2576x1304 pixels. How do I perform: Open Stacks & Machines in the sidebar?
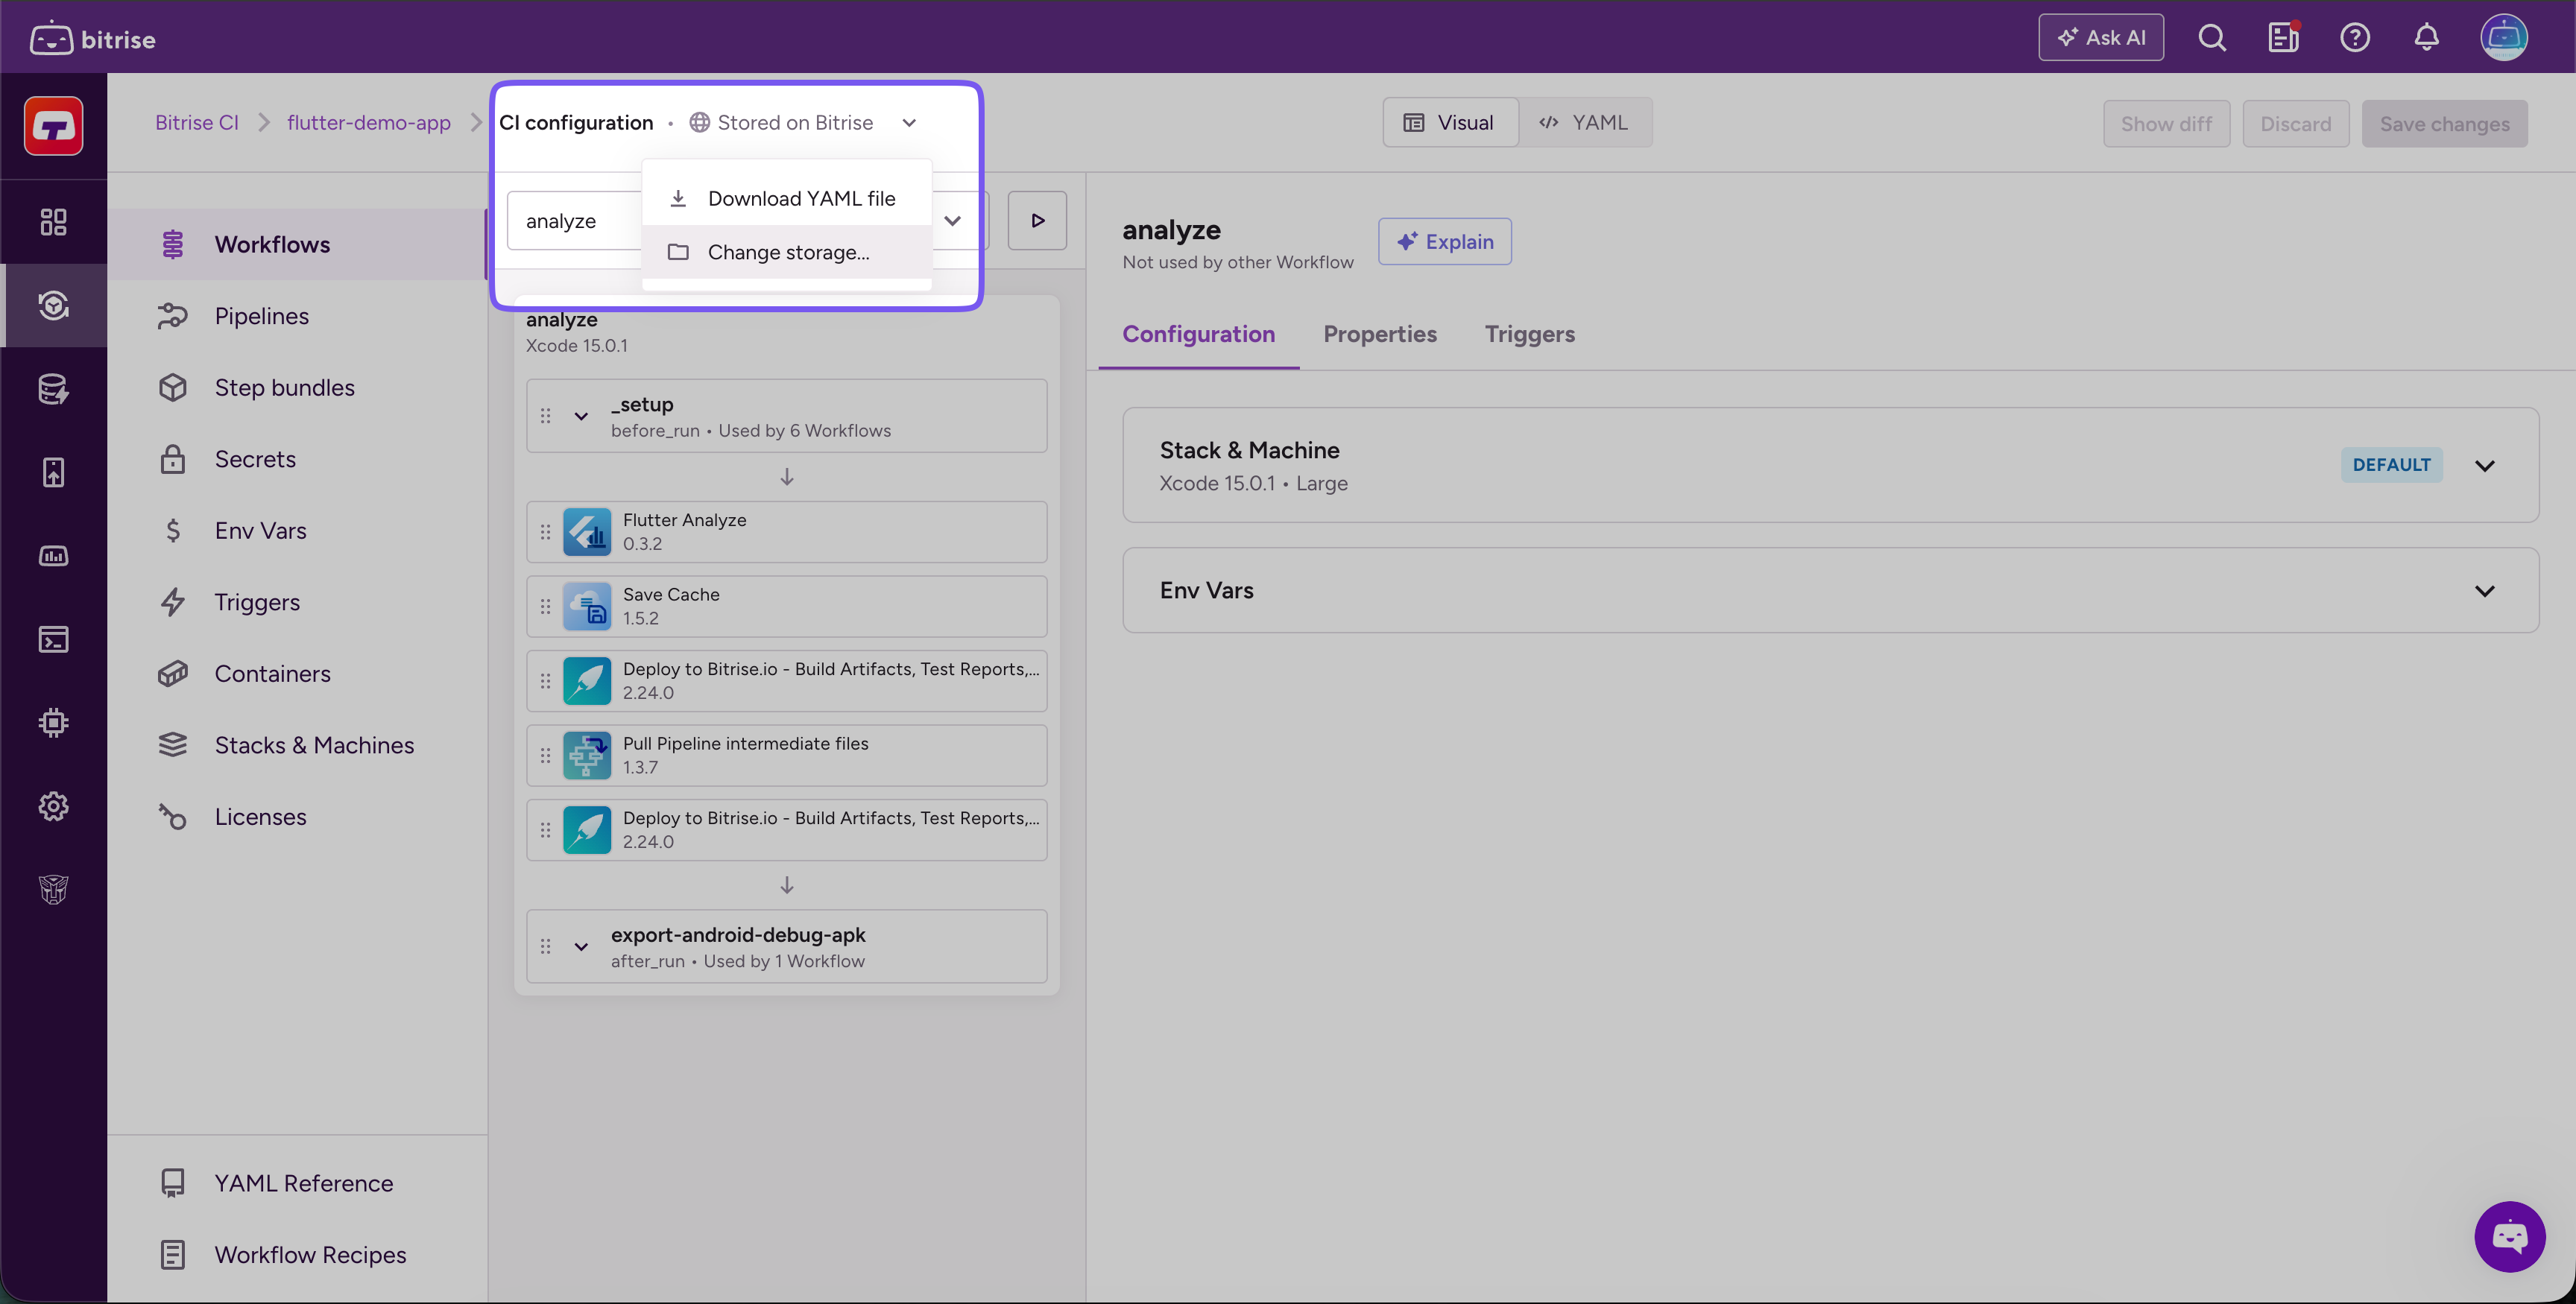(x=296, y=745)
